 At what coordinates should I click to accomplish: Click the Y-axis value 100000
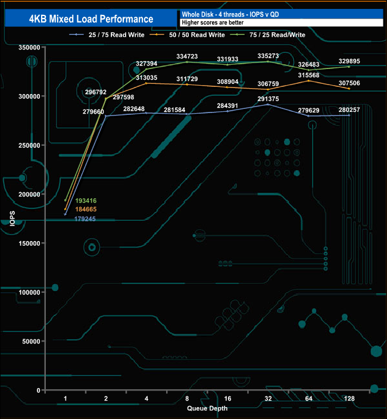point(29,292)
